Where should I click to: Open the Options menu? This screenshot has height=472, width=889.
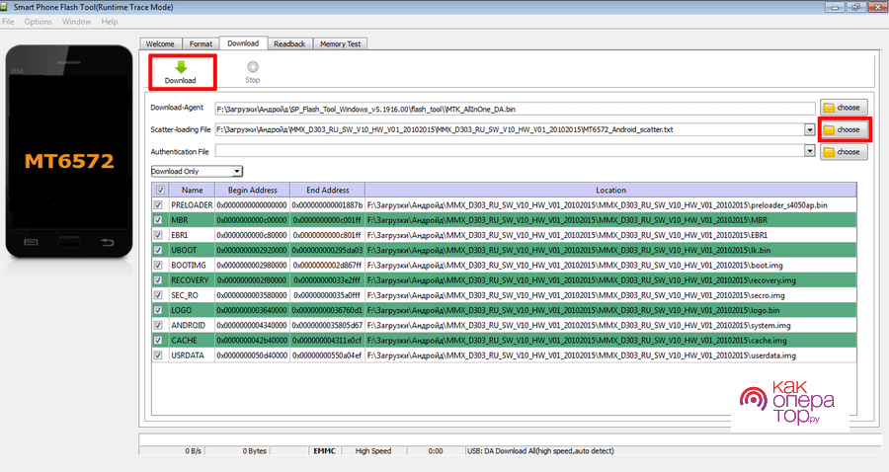(39, 21)
